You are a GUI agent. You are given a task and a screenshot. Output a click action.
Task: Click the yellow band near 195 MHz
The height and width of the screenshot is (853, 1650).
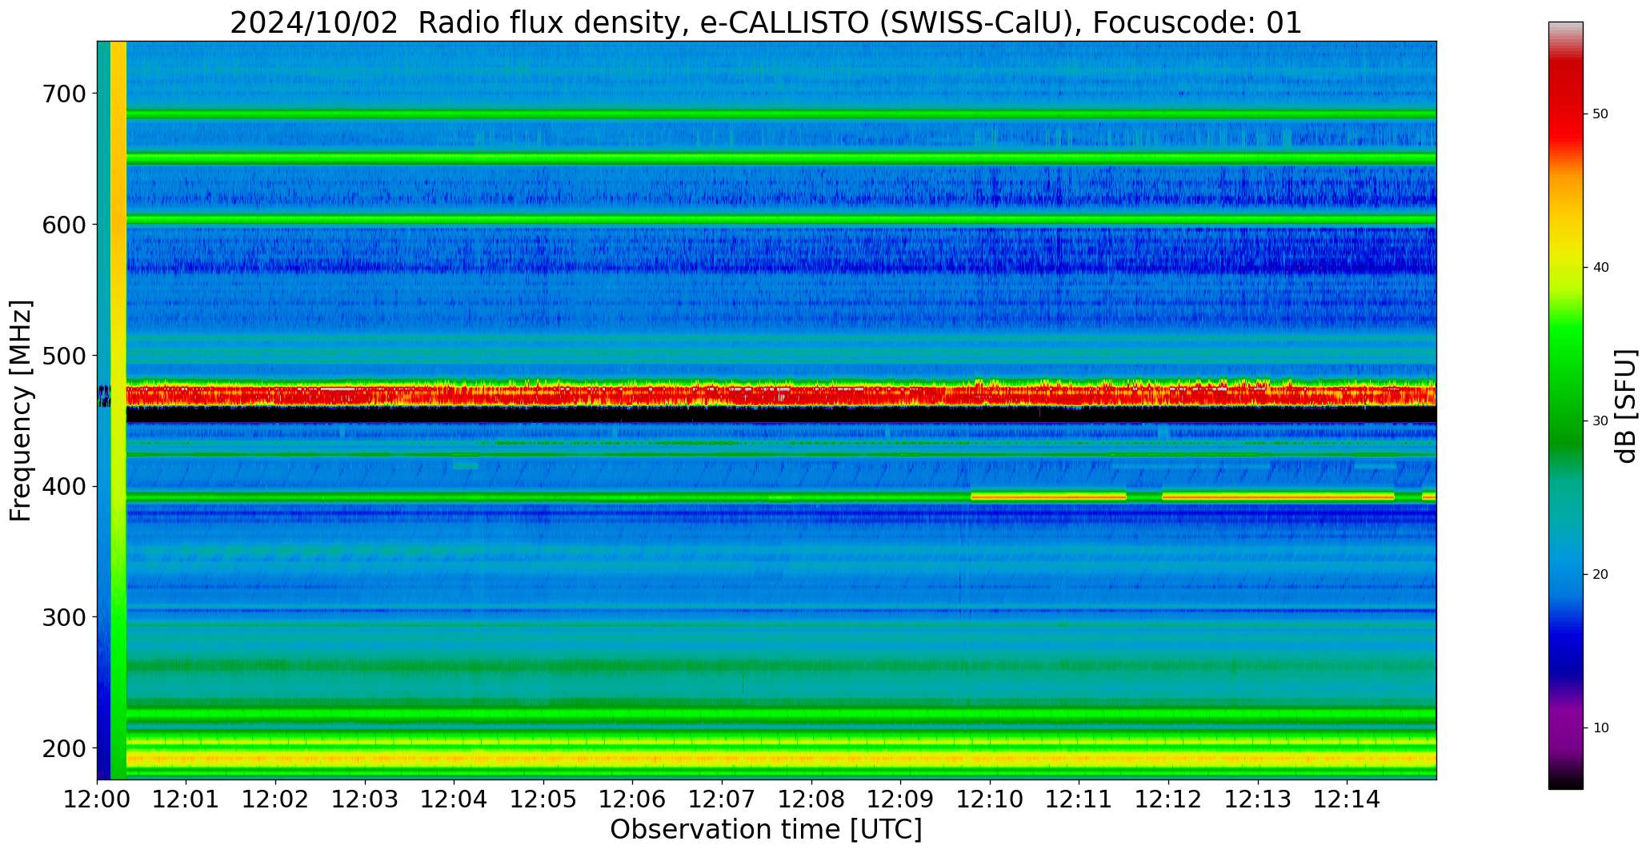(x=781, y=757)
